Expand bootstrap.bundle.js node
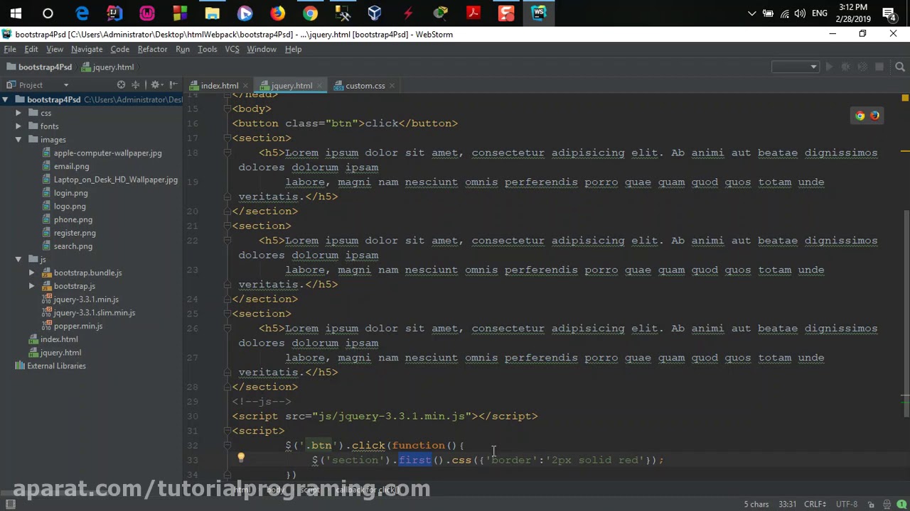This screenshot has height=511, width=910. (x=31, y=273)
